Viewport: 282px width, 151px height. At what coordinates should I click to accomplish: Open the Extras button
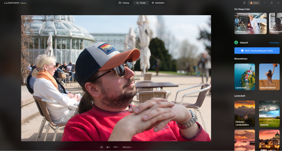[254, 3]
